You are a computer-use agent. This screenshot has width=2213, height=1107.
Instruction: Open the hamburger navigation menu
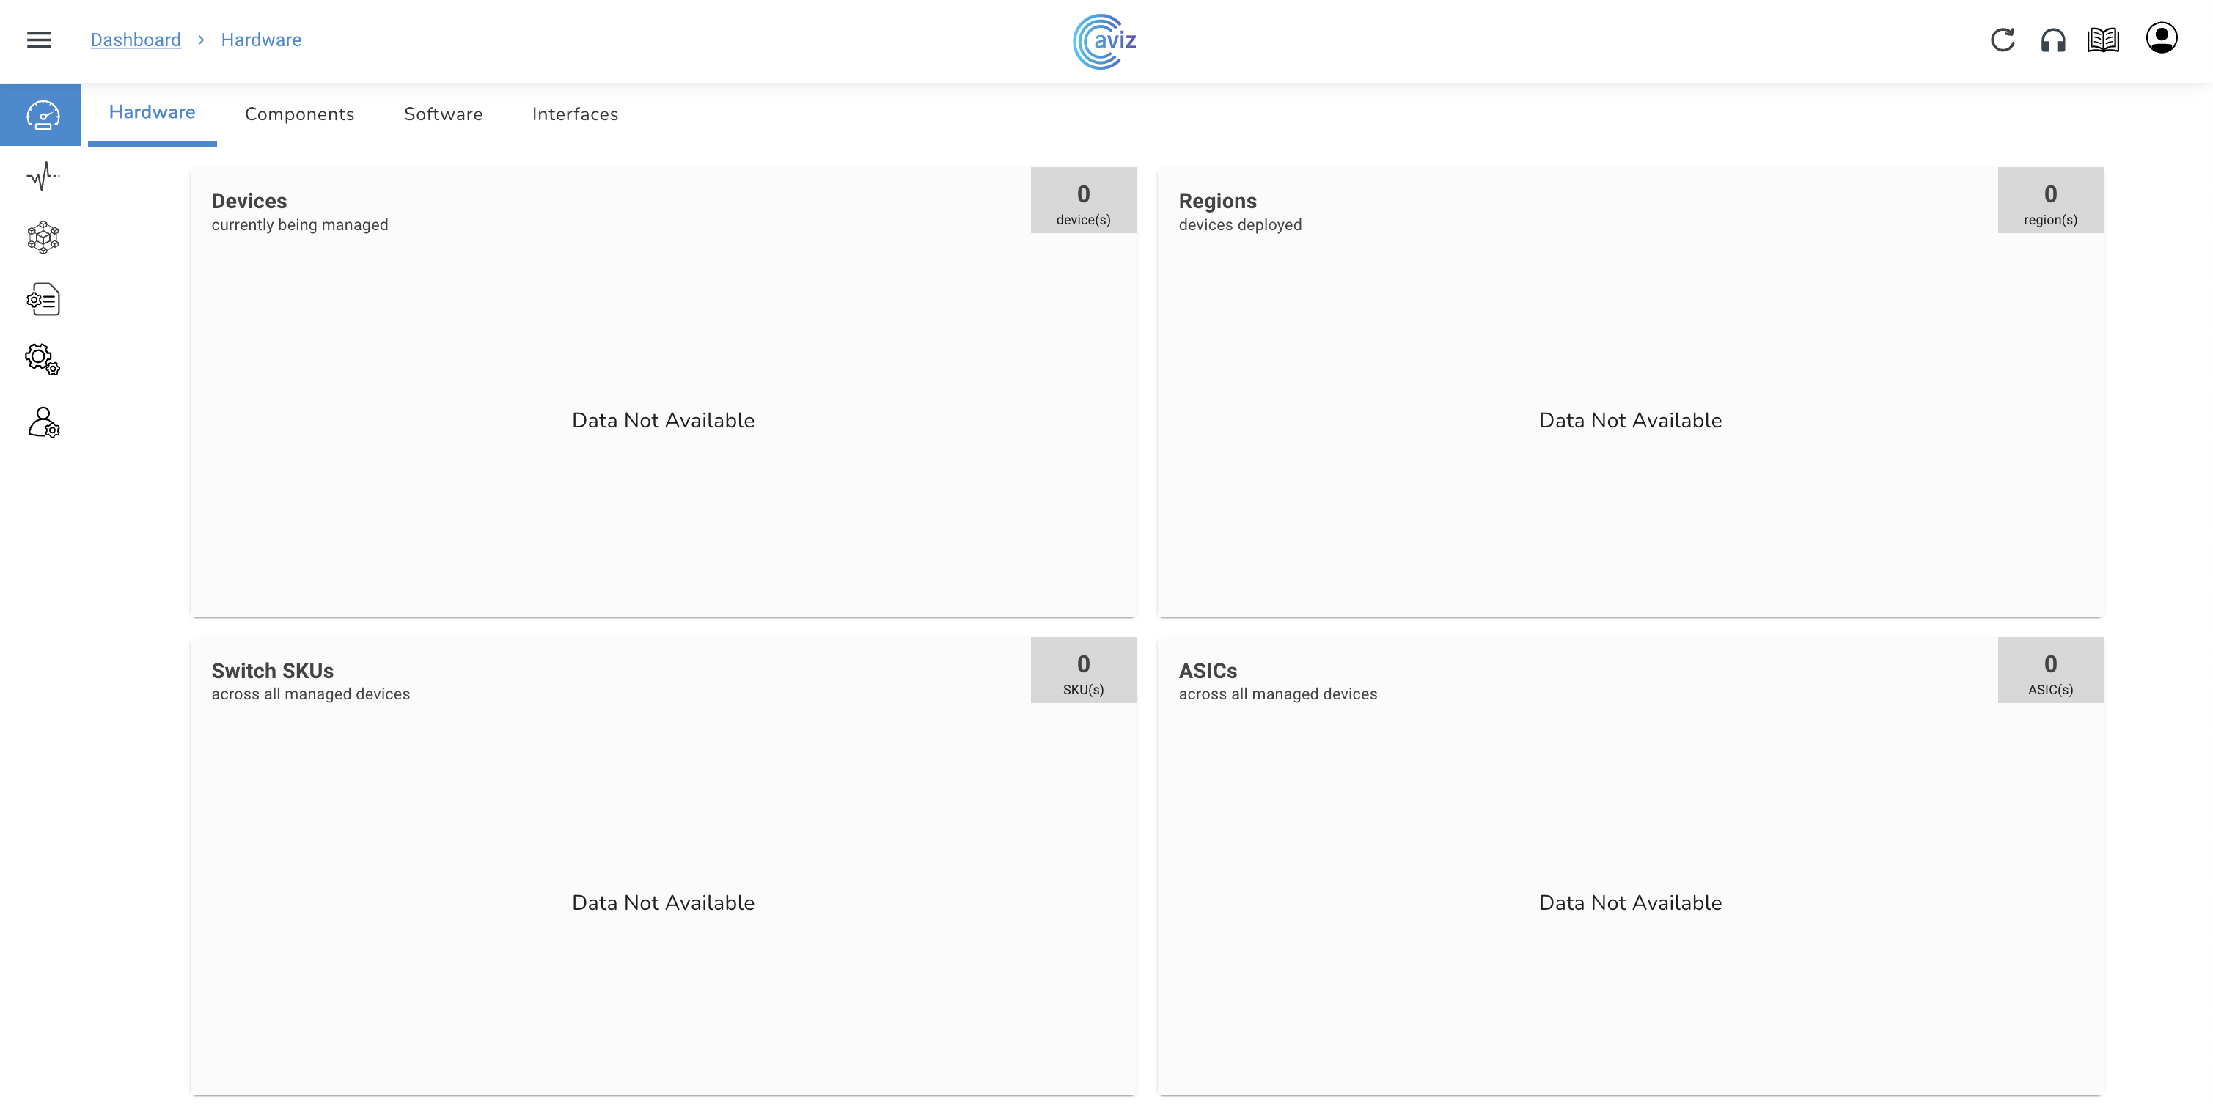pos(39,40)
